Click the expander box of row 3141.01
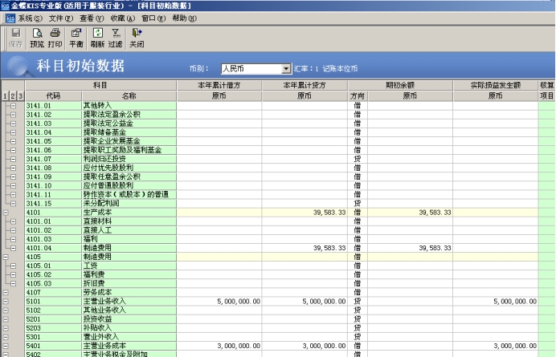The width and height of the screenshot is (556, 357). [13, 106]
